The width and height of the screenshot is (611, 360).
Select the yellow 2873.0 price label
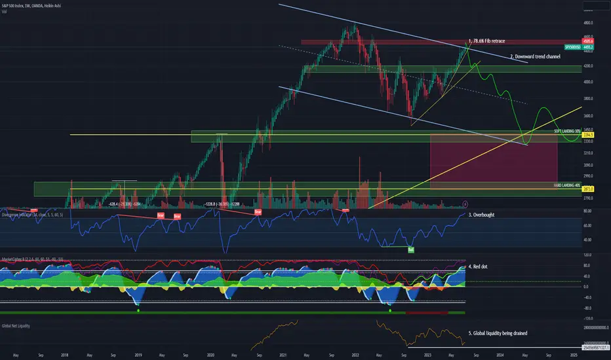coord(587,189)
